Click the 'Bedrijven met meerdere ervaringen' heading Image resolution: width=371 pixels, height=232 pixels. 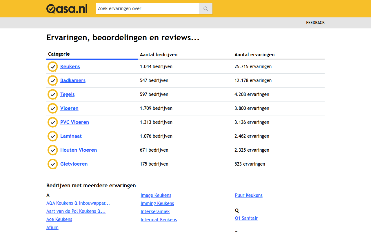(x=91, y=186)
